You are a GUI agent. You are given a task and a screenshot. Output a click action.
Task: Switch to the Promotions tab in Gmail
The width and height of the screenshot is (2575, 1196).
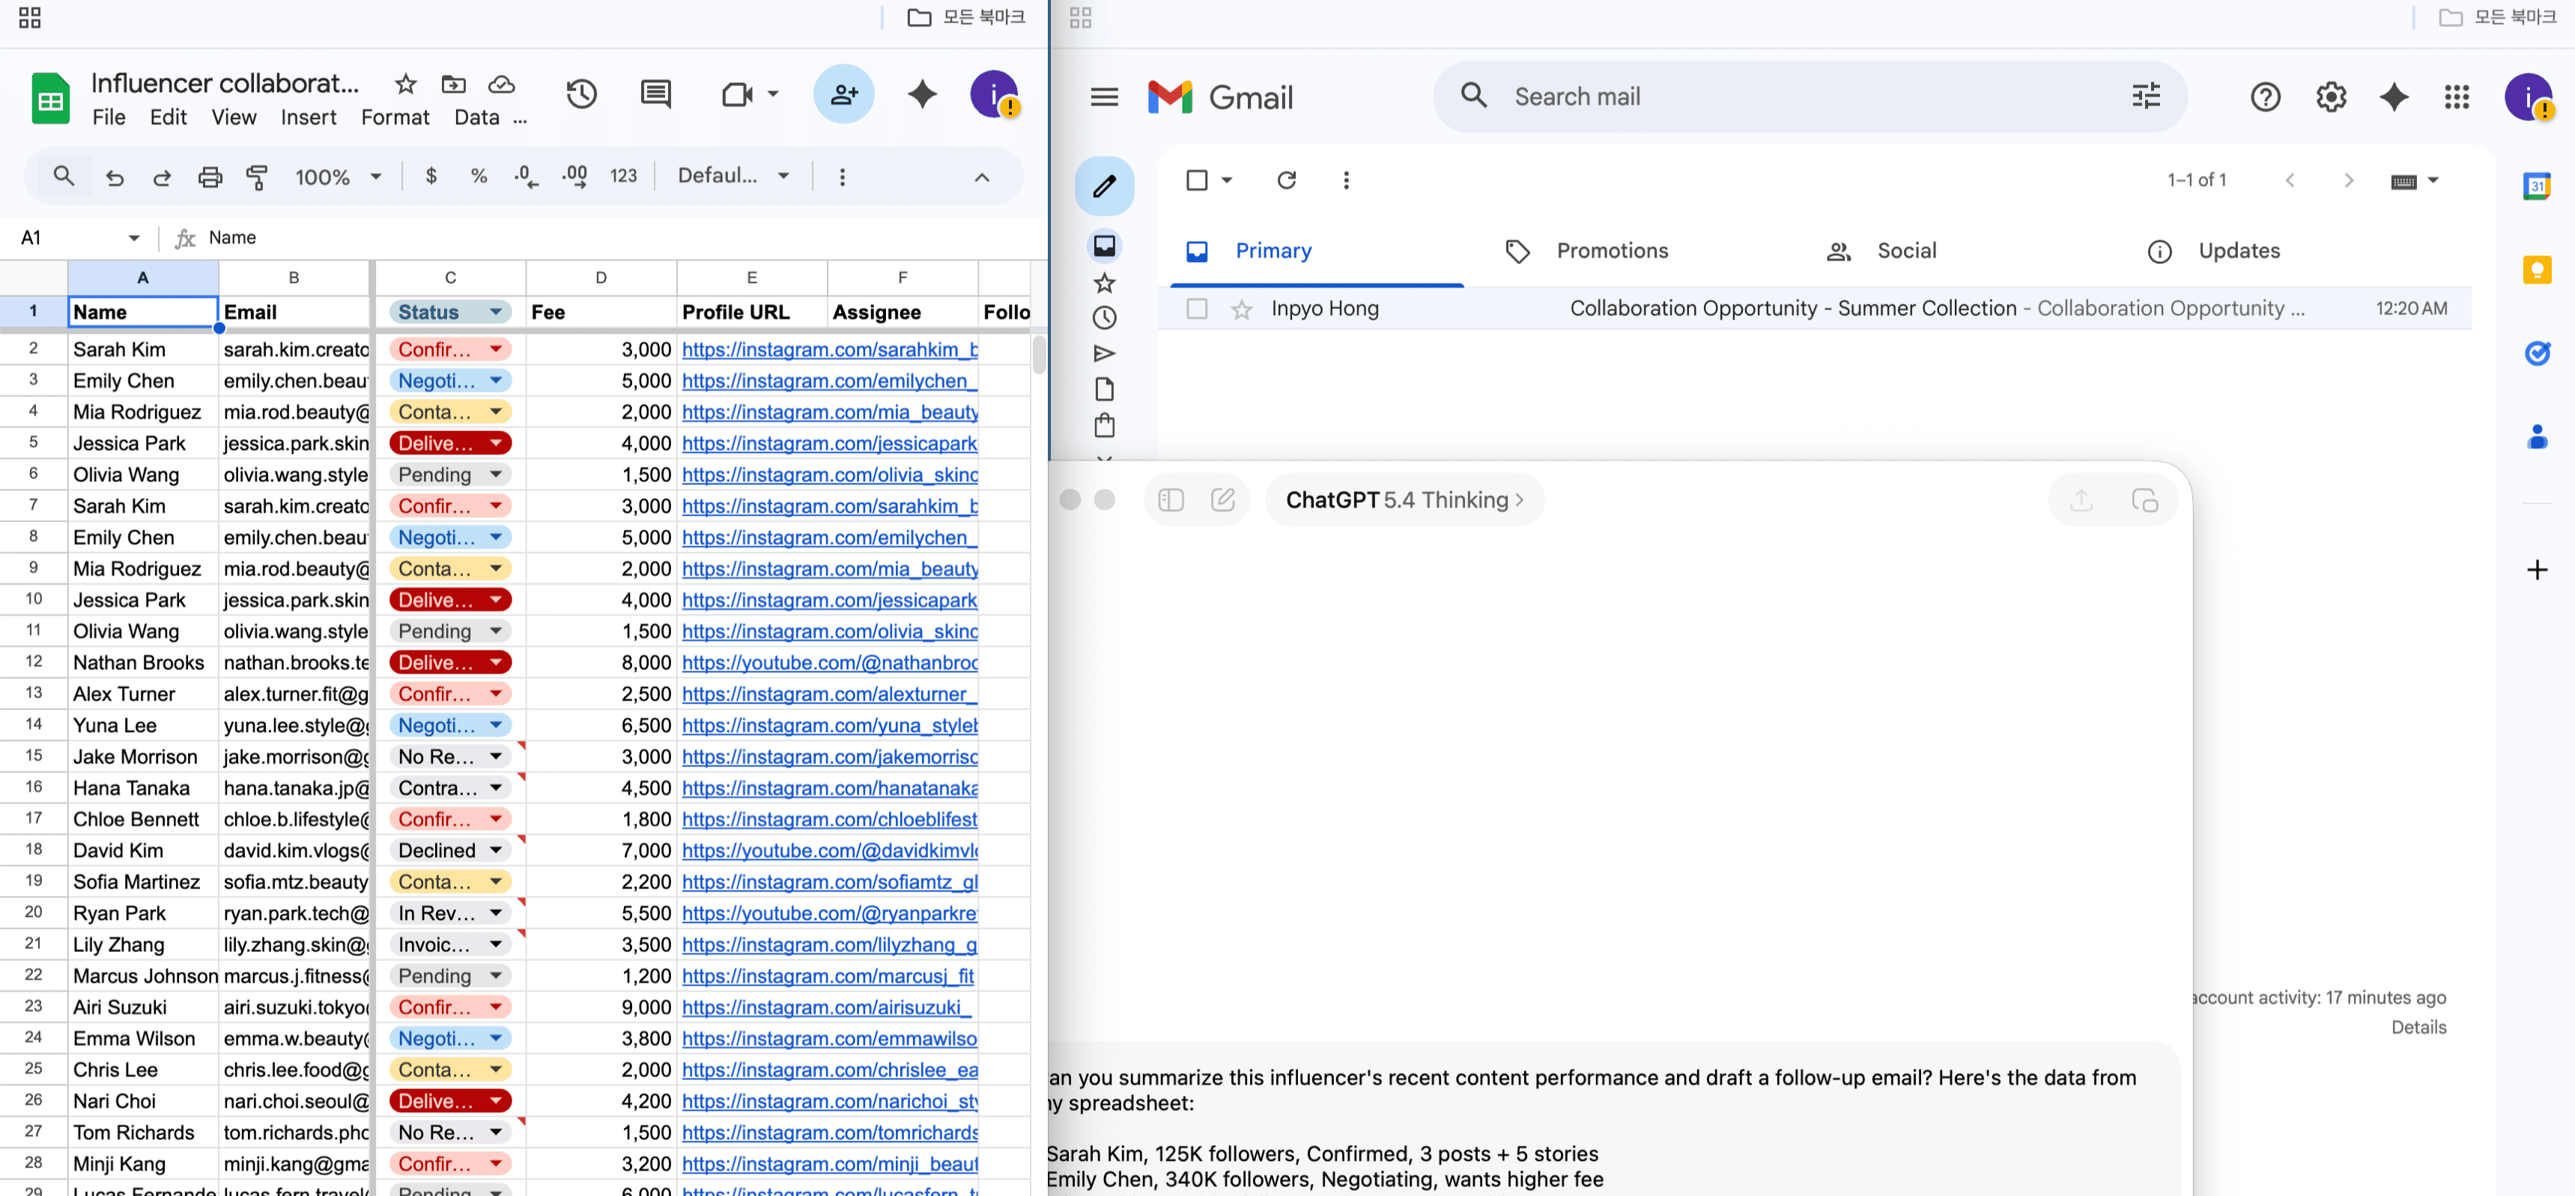(x=1611, y=251)
